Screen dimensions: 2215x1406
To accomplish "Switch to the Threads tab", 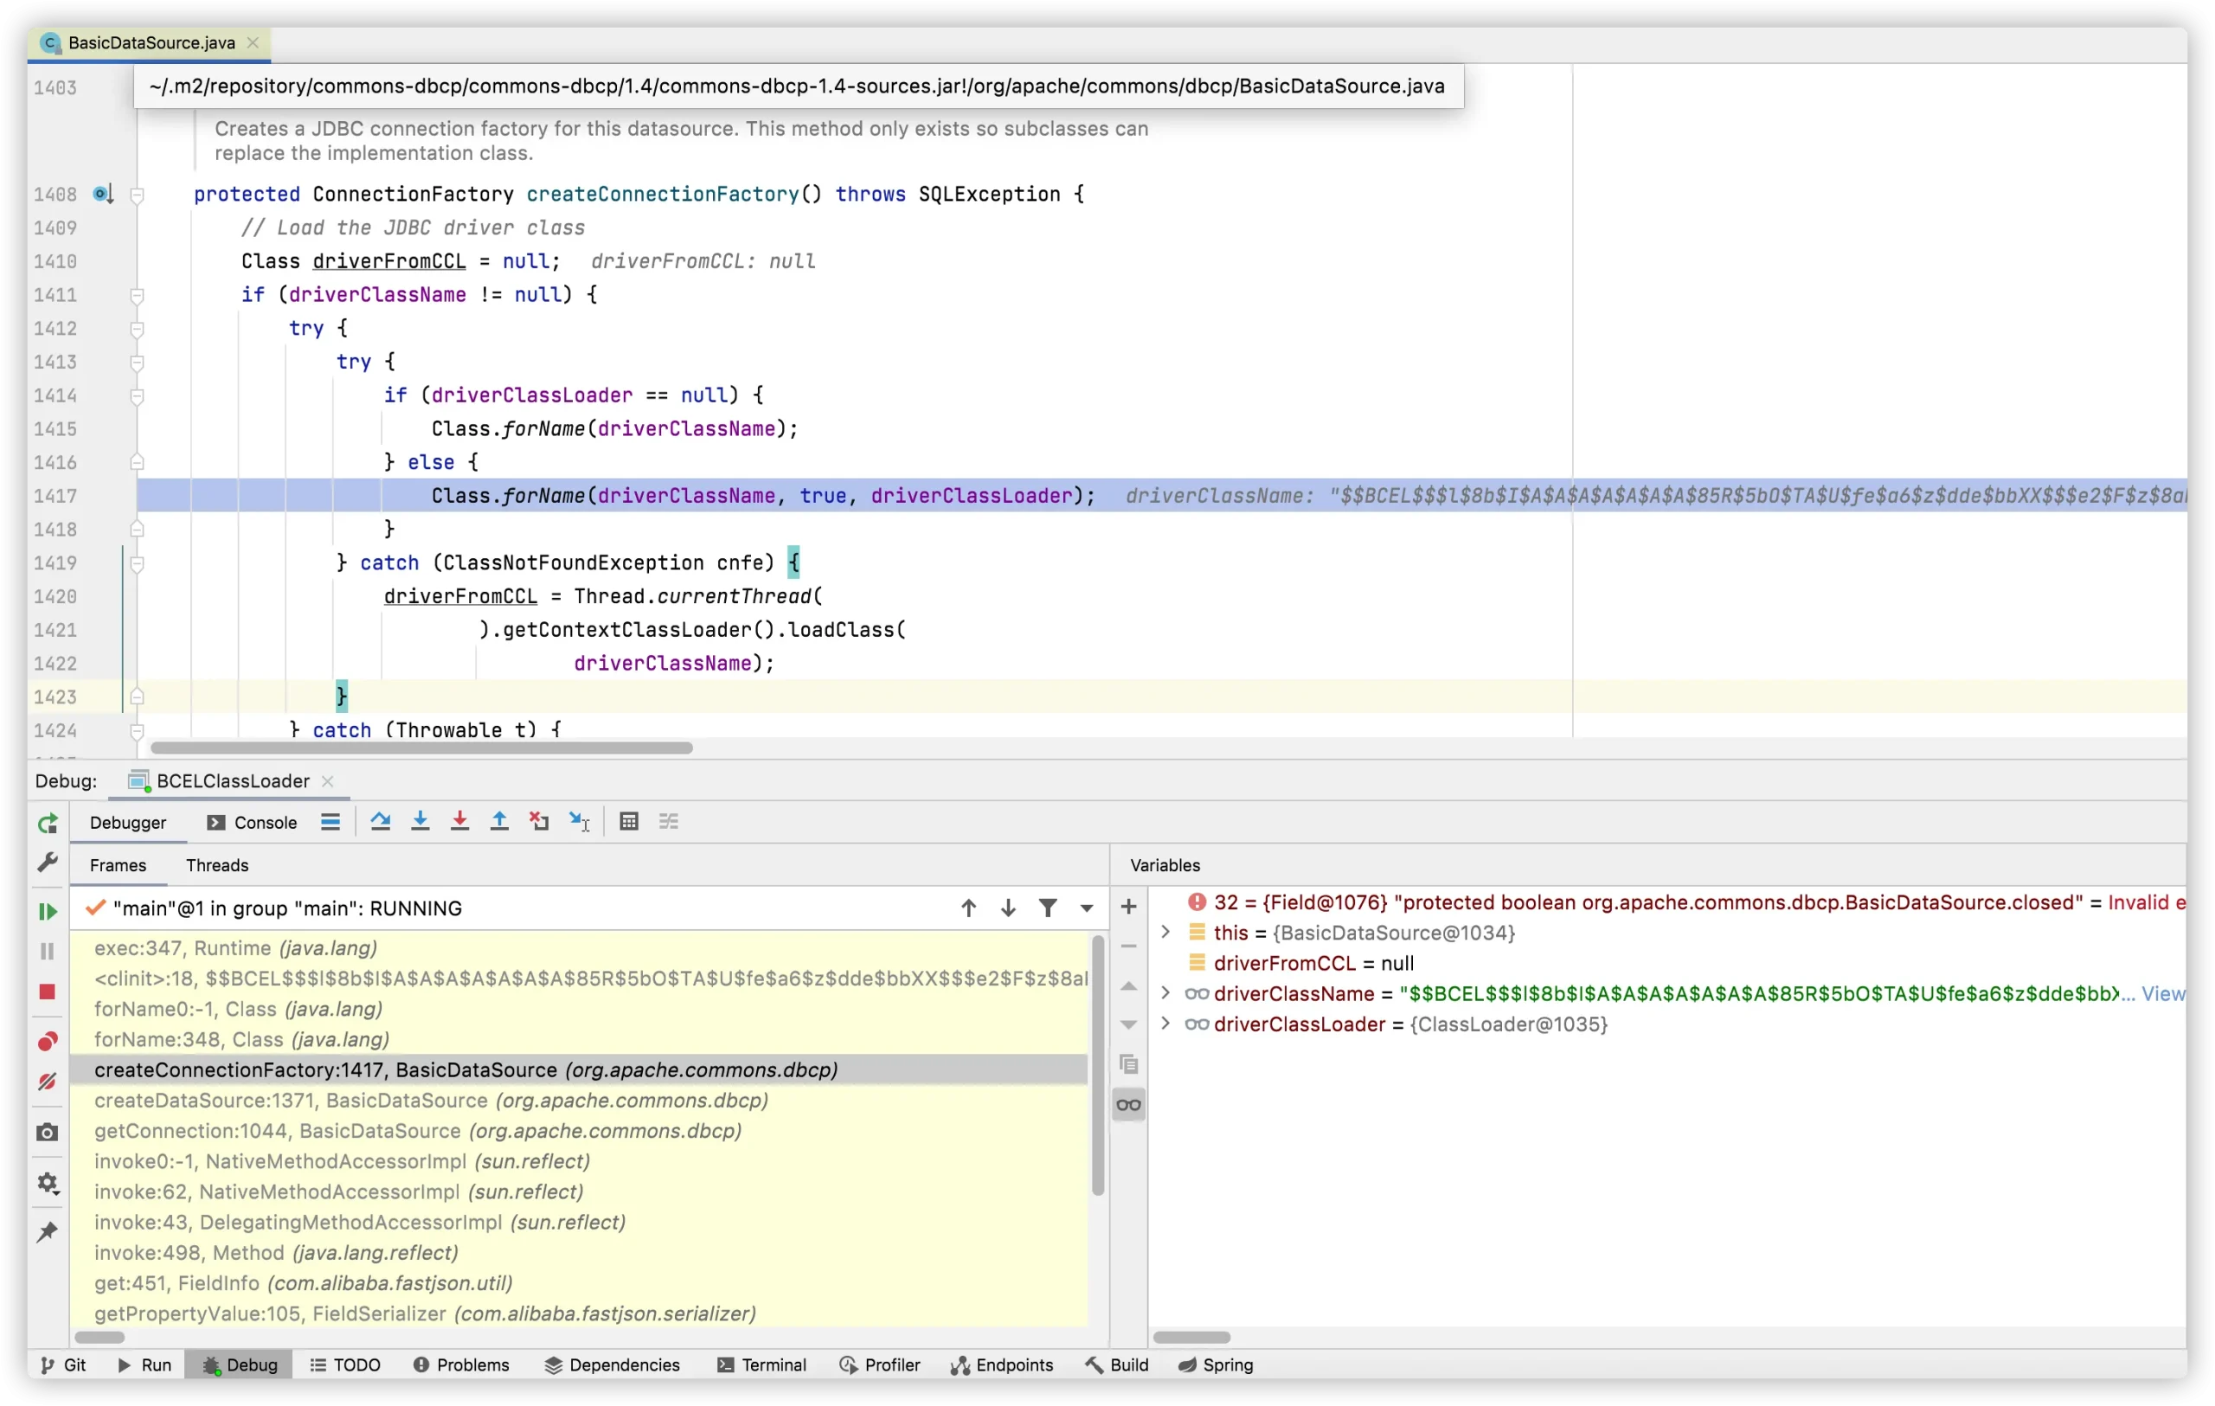I will point(217,865).
